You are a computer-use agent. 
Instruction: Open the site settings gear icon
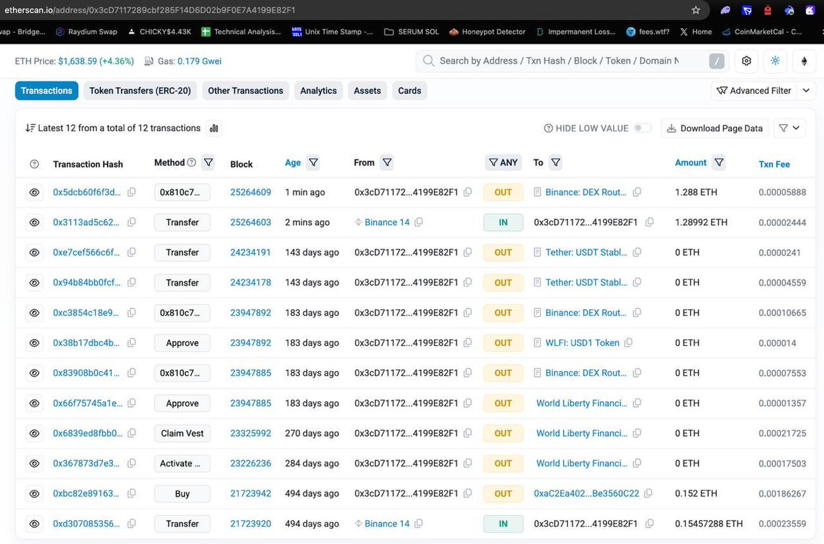click(746, 61)
